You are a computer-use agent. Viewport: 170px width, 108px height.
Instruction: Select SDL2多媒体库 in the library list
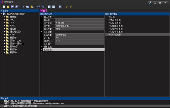pos(114,23)
